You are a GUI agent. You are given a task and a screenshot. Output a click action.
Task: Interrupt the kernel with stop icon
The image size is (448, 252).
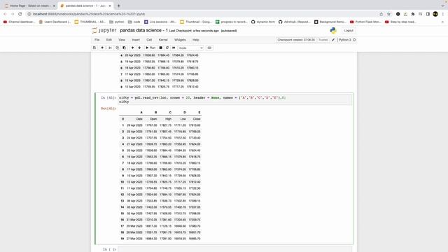[160, 48]
